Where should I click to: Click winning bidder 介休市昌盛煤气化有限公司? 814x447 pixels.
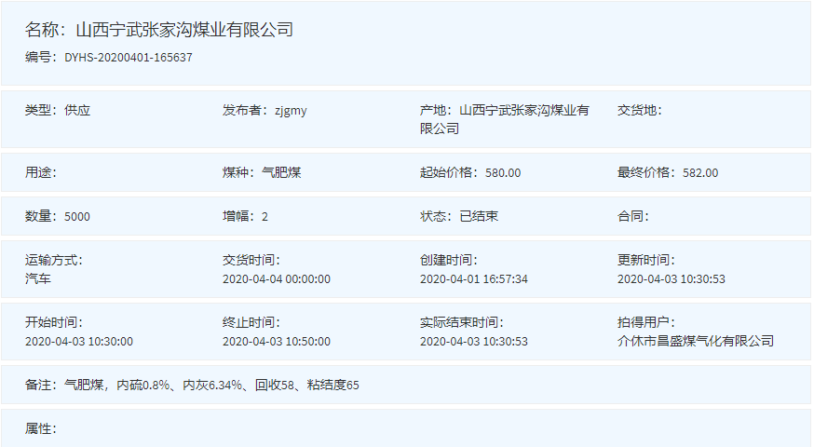coord(696,341)
